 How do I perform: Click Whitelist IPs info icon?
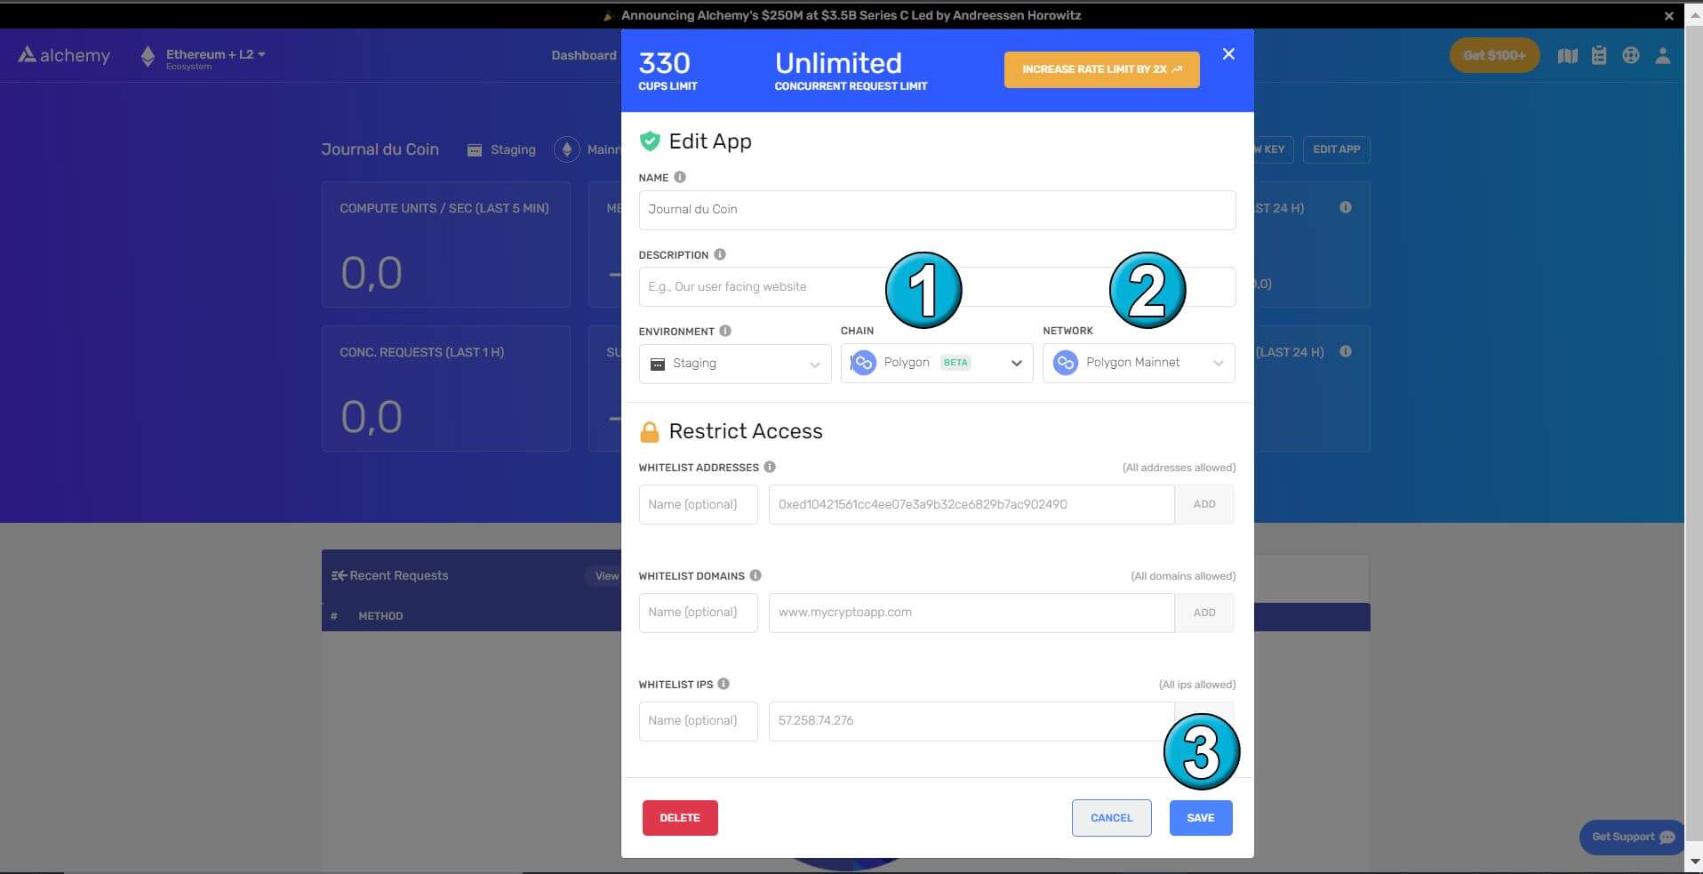(724, 684)
